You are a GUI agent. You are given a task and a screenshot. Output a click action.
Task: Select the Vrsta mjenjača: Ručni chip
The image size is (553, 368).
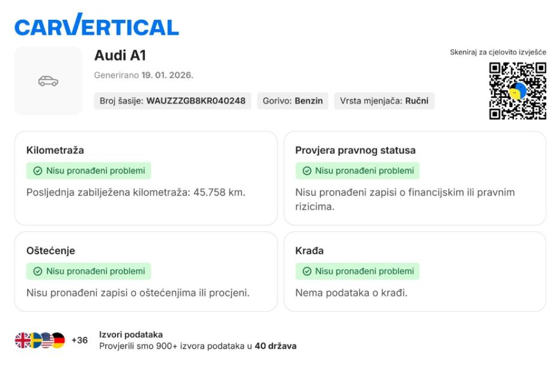(x=384, y=101)
